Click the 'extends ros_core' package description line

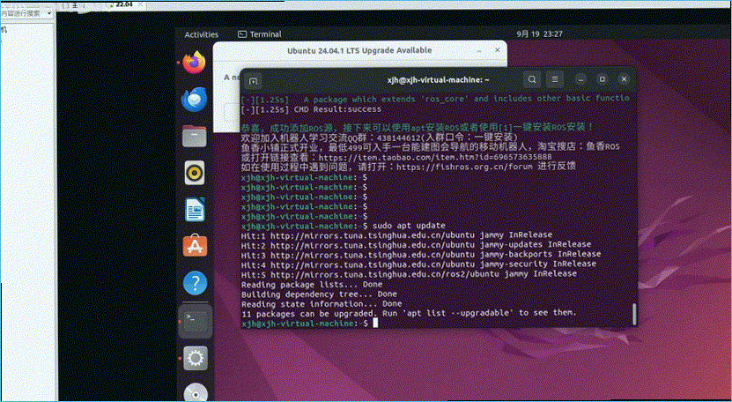[435, 99]
